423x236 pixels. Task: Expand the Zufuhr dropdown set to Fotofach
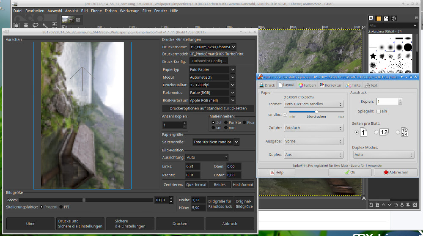point(313,128)
